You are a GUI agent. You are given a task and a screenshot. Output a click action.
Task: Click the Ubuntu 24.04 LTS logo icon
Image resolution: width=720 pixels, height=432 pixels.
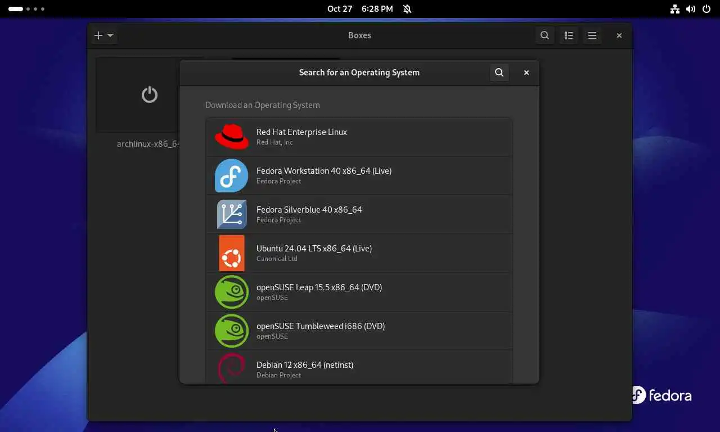232,253
